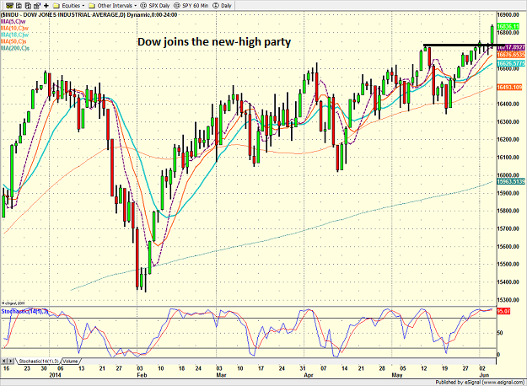Load the SPX Daily chart shortcut
527x386 pixels.
point(155,6)
